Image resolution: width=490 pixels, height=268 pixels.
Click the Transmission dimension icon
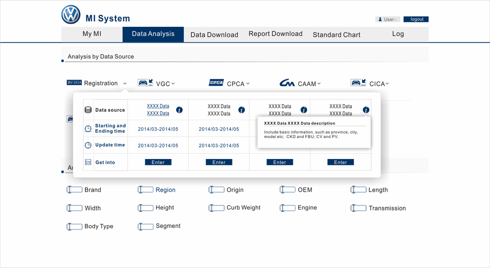coord(359,208)
